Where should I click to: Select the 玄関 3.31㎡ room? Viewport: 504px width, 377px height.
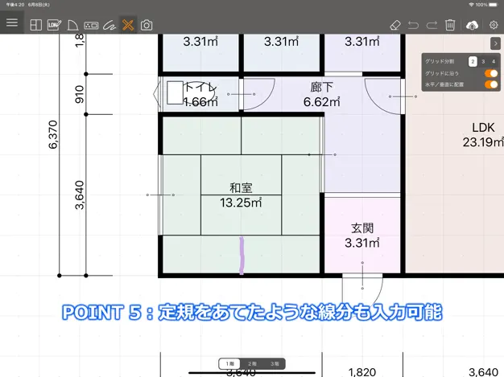[362, 236]
